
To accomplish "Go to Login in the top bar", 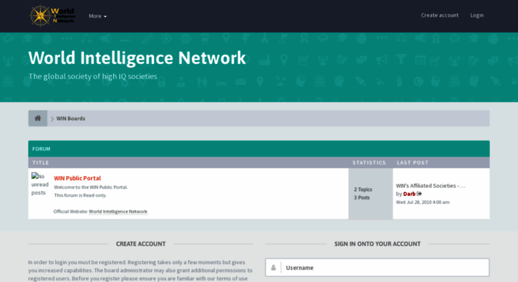I will (477, 15).
